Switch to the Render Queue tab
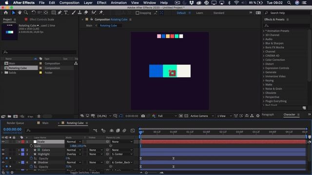The height and width of the screenshot is (175, 312). 15,123
